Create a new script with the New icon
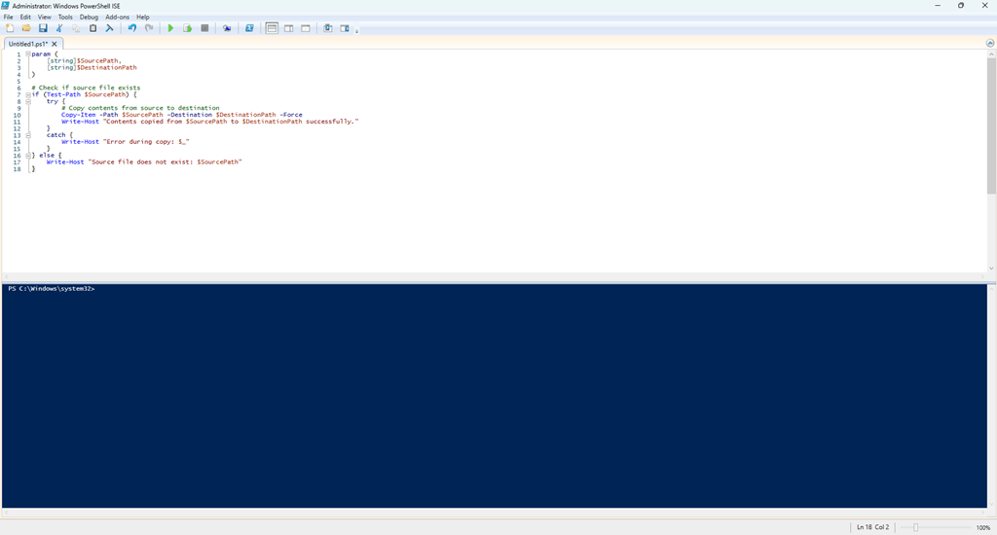 tap(10, 28)
